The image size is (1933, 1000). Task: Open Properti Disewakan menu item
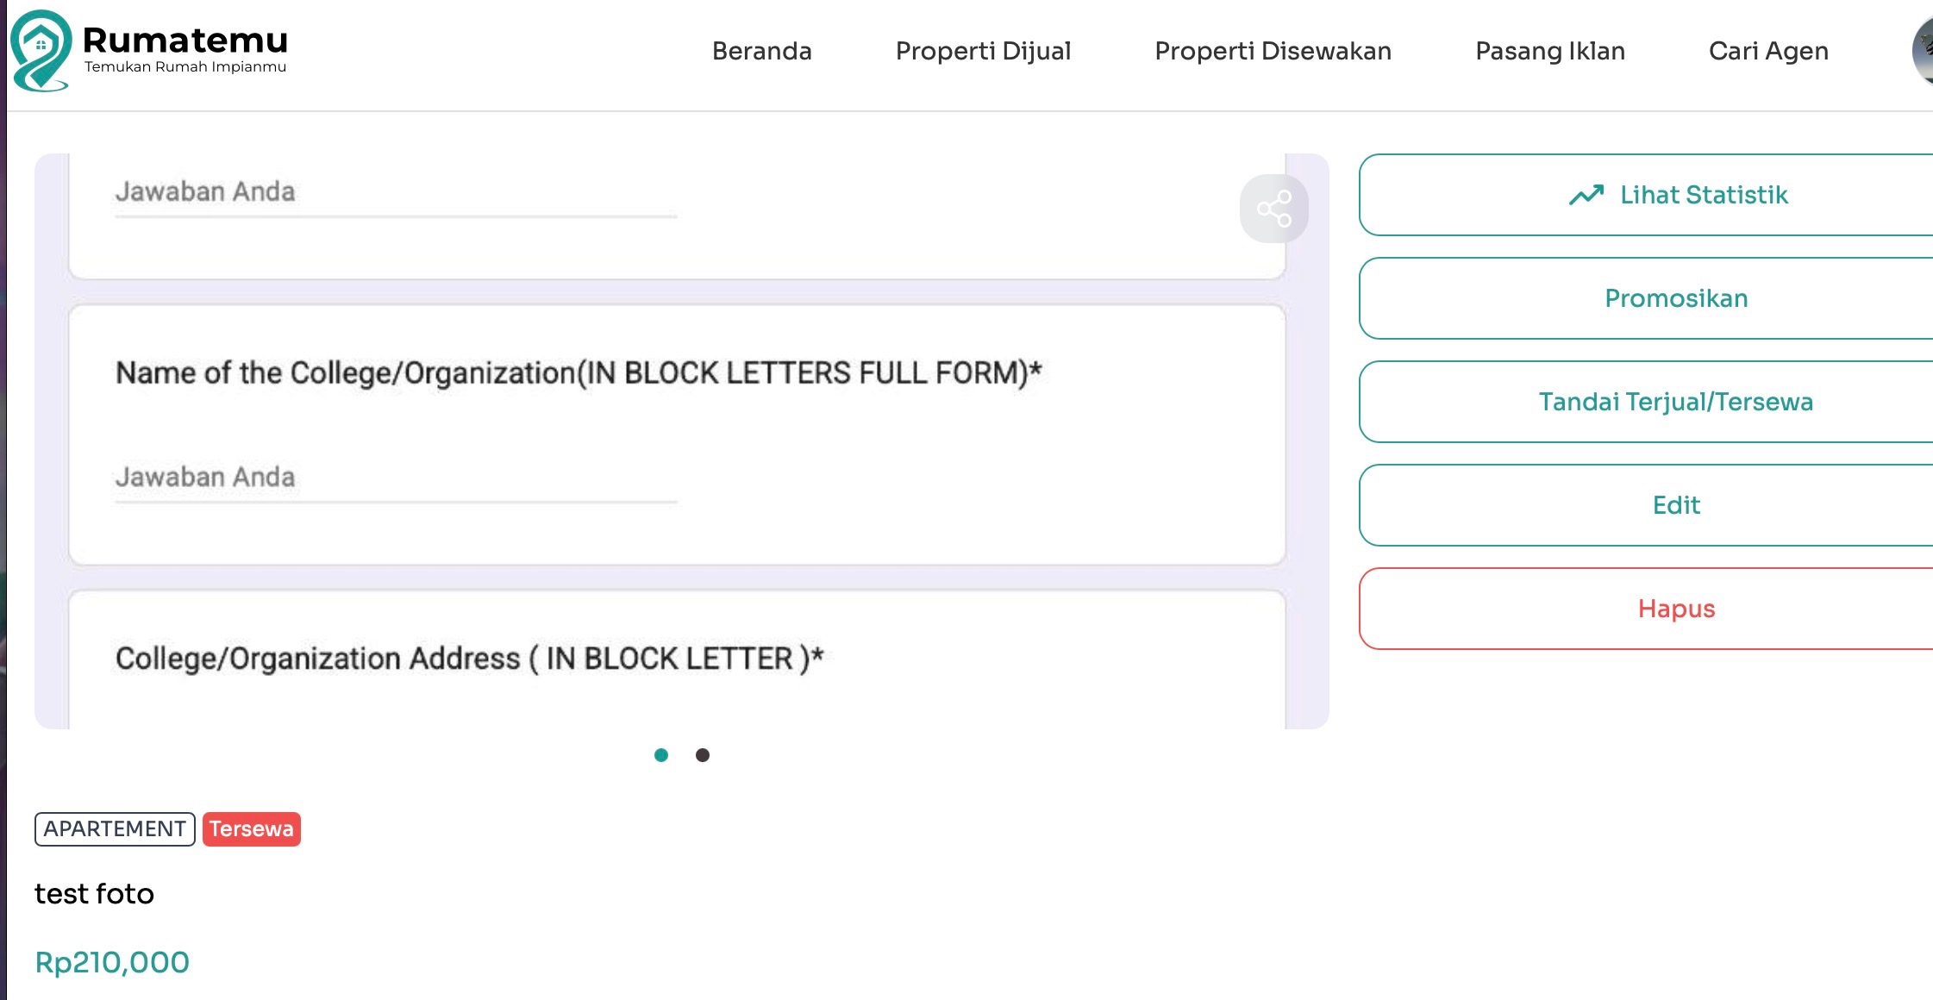tap(1273, 51)
